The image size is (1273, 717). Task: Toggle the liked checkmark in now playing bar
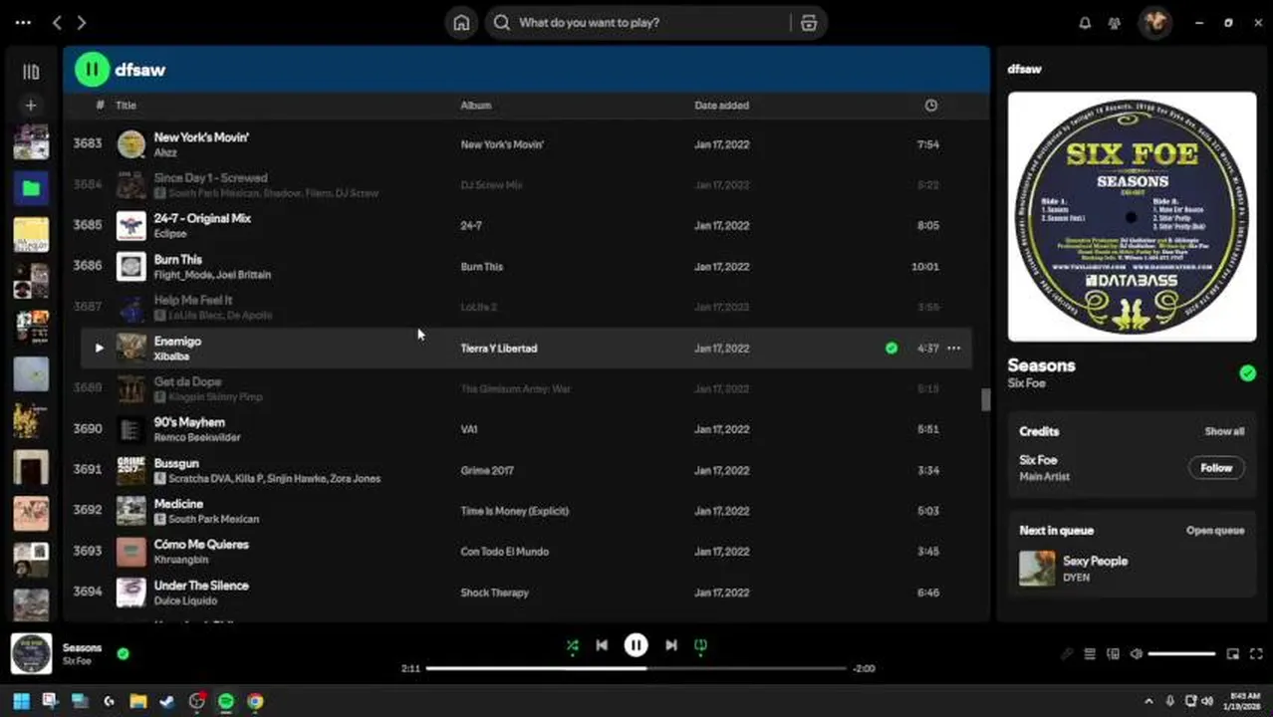click(x=123, y=654)
